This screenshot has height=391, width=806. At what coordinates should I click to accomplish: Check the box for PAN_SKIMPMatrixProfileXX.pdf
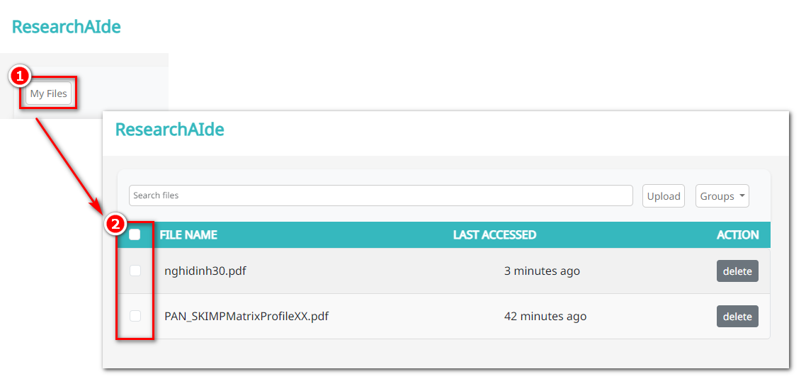tap(135, 316)
